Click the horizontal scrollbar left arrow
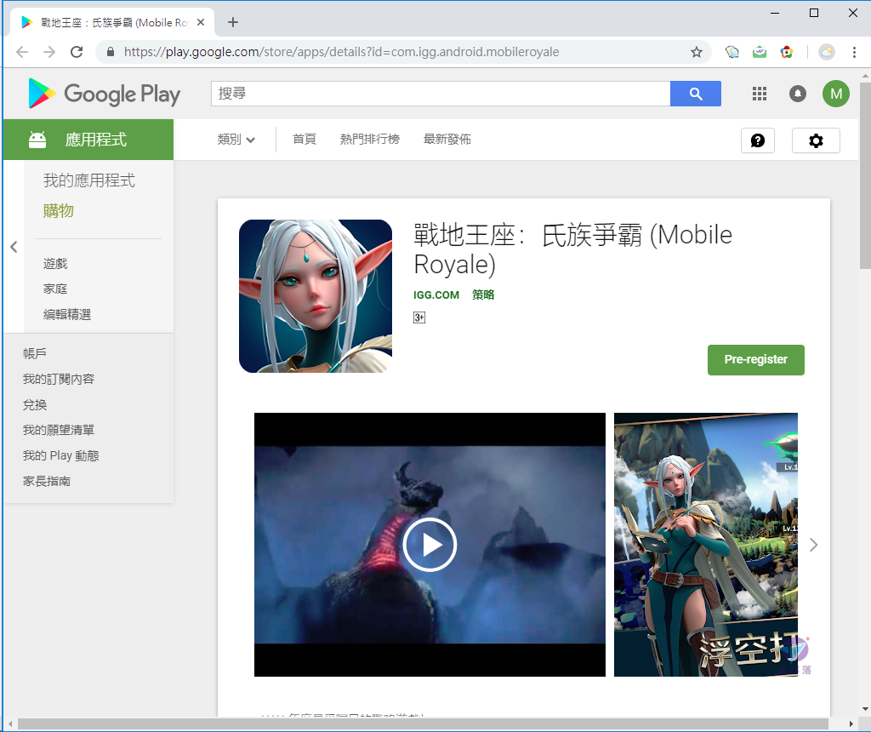This screenshot has width=871, height=732. pos(10,723)
